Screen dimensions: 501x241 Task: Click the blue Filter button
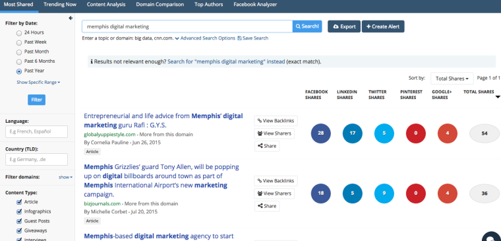point(36,100)
